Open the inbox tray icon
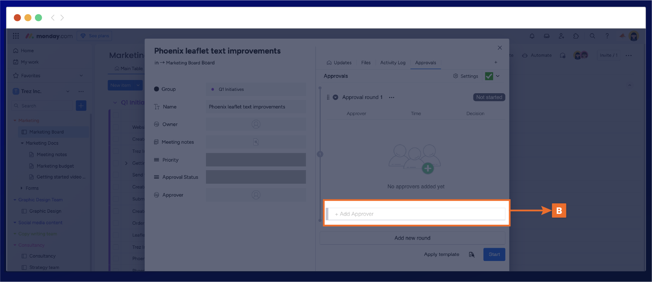This screenshot has height=282, width=652. pos(546,36)
